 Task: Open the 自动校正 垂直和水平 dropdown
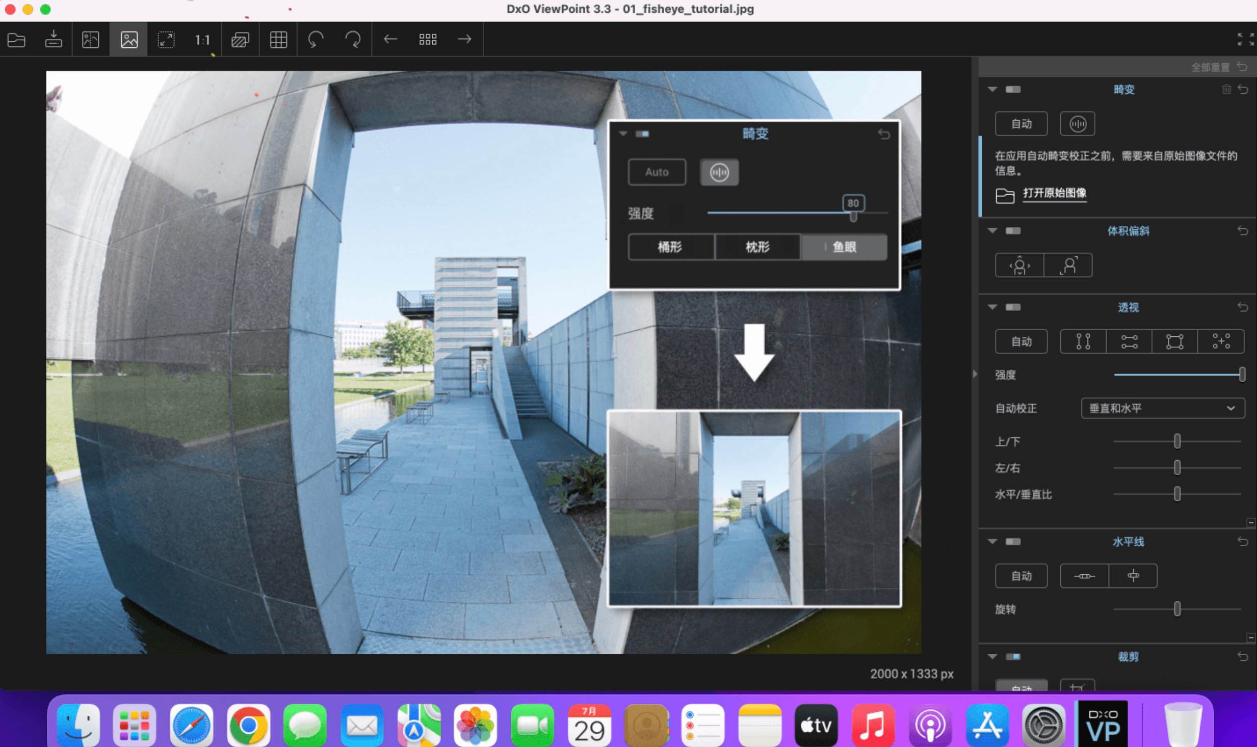[x=1163, y=408]
